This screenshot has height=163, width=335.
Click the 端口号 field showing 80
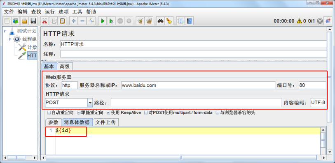pyautogui.click(x=312, y=85)
